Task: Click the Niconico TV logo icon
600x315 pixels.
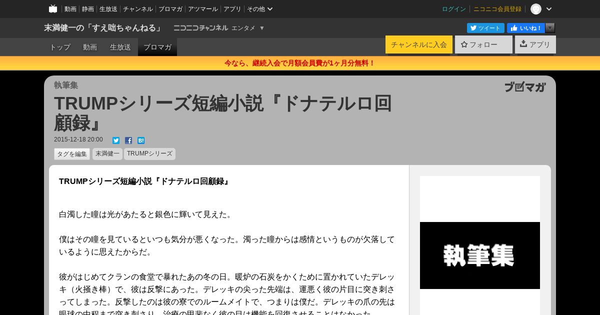Action: click(53, 8)
